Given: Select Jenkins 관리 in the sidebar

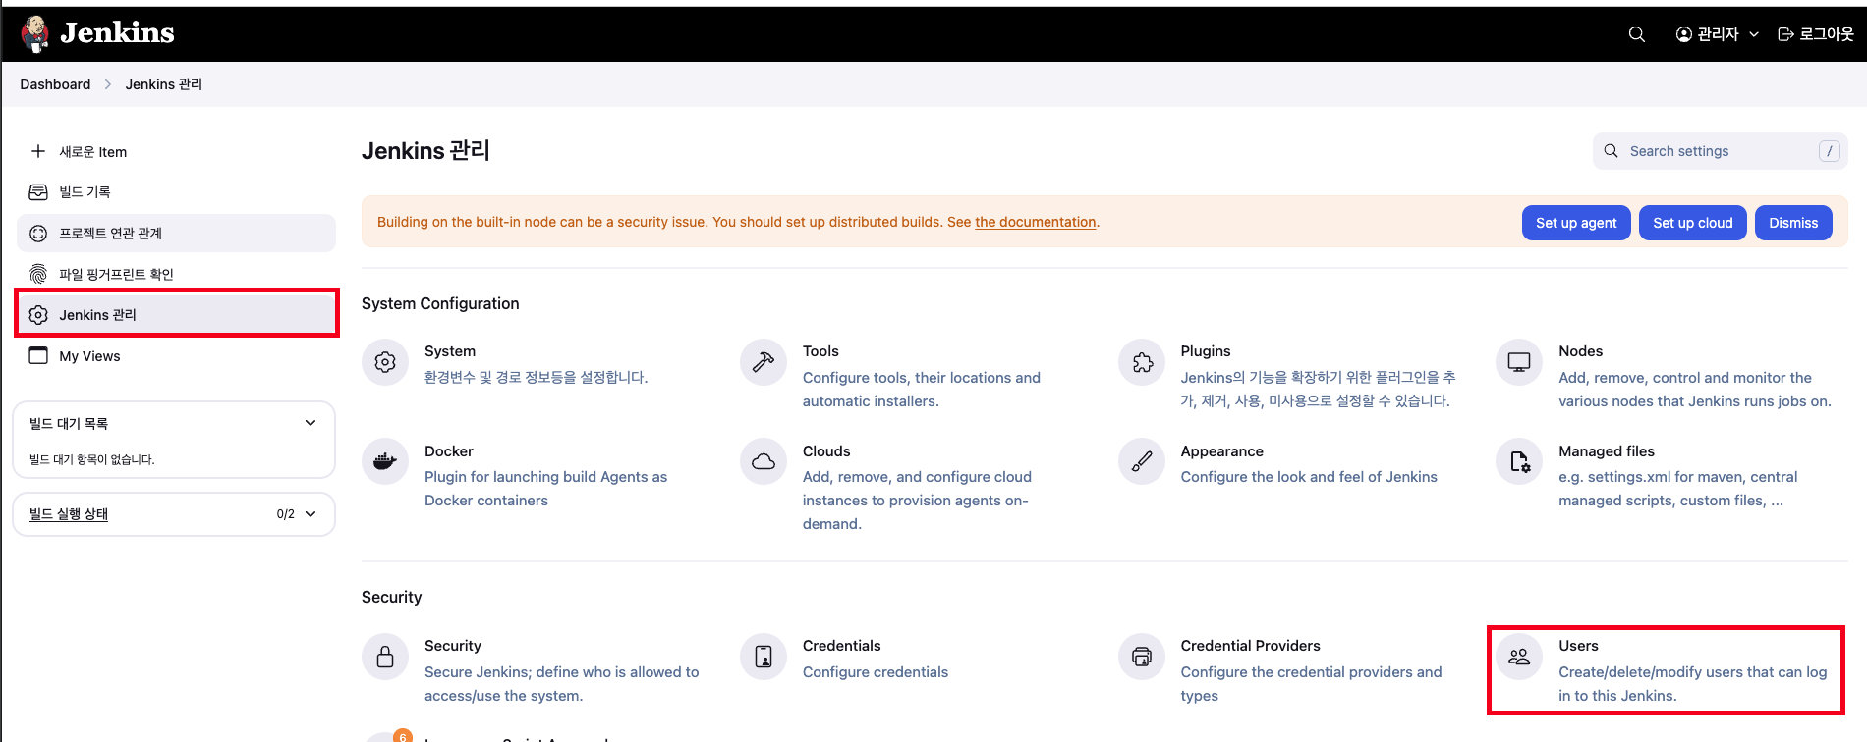Looking at the screenshot, I should (177, 315).
